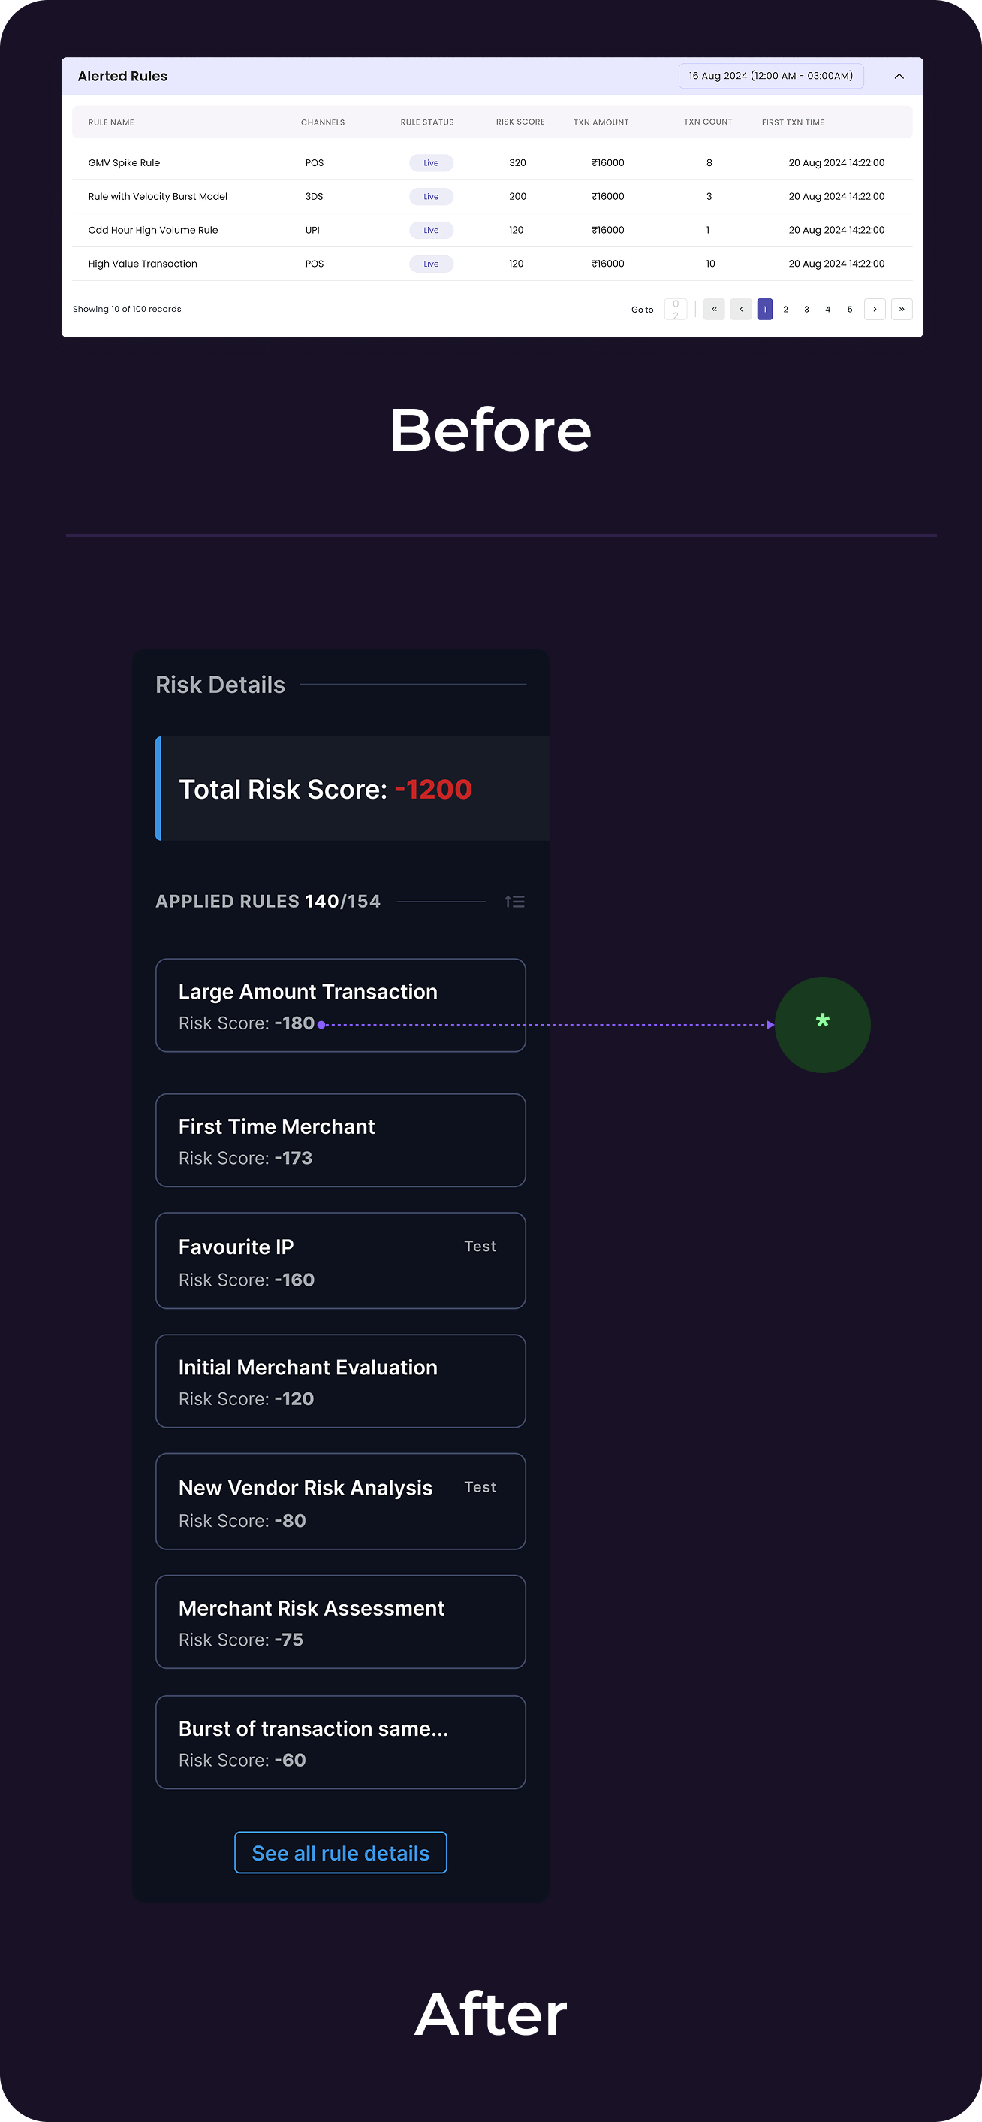This screenshot has height=2122, width=982.
Task: Select page 2 in pagination
Action: 785,309
